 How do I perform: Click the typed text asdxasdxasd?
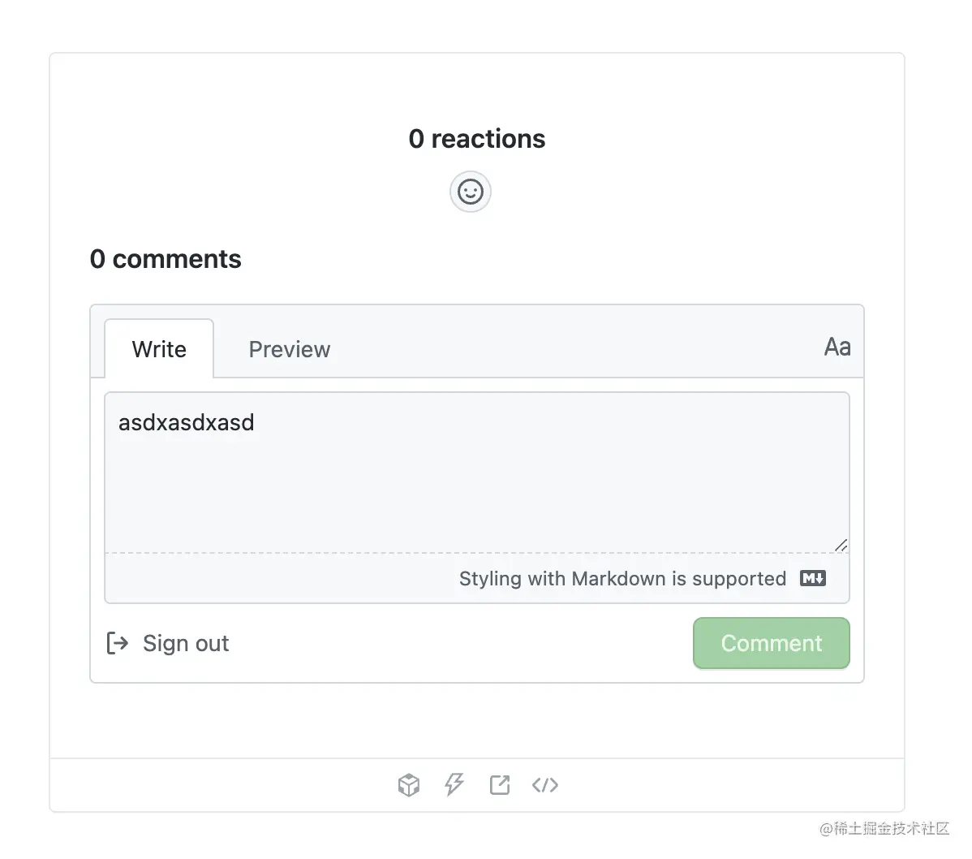pyautogui.click(x=187, y=422)
